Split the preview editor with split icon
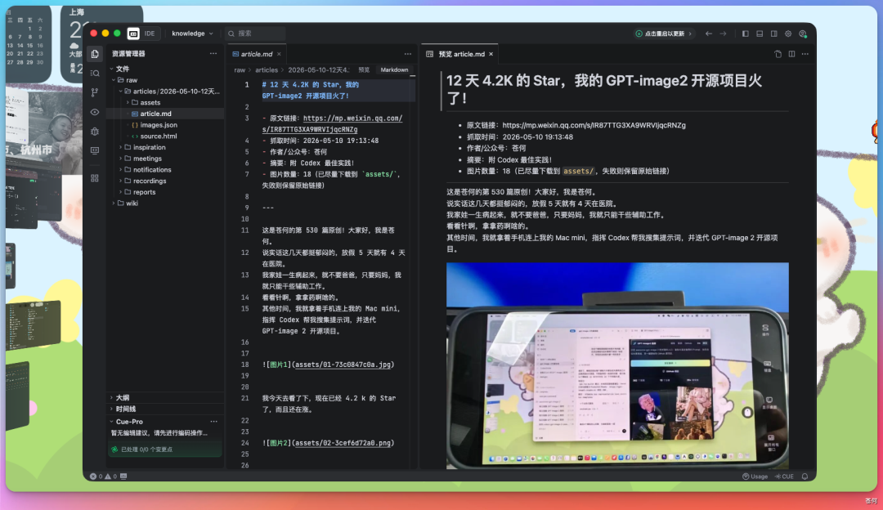Image resolution: width=883 pixels, height=510 pixels. point(791,54)
